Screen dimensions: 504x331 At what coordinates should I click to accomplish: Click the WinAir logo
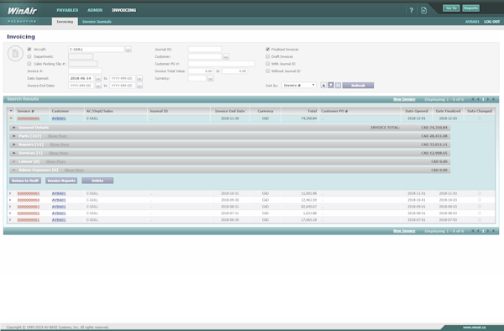click(22, 11)
